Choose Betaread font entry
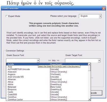Image resolution: width=107 pixels, height=102 pixels. click(47, 87)
